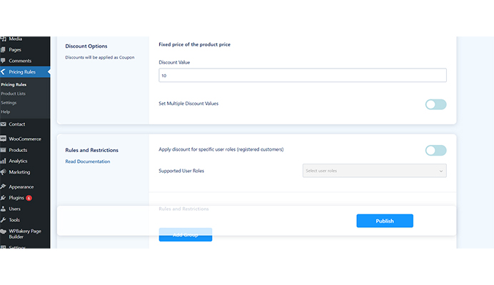Open WooCommerce via its sidebar icon
Viewport: 494px width, 285px height.
(x=3, y=139)
